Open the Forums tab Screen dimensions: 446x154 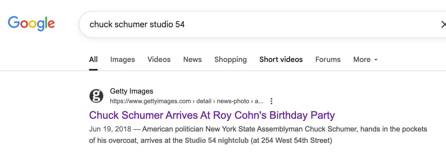[x=328, y=60]
